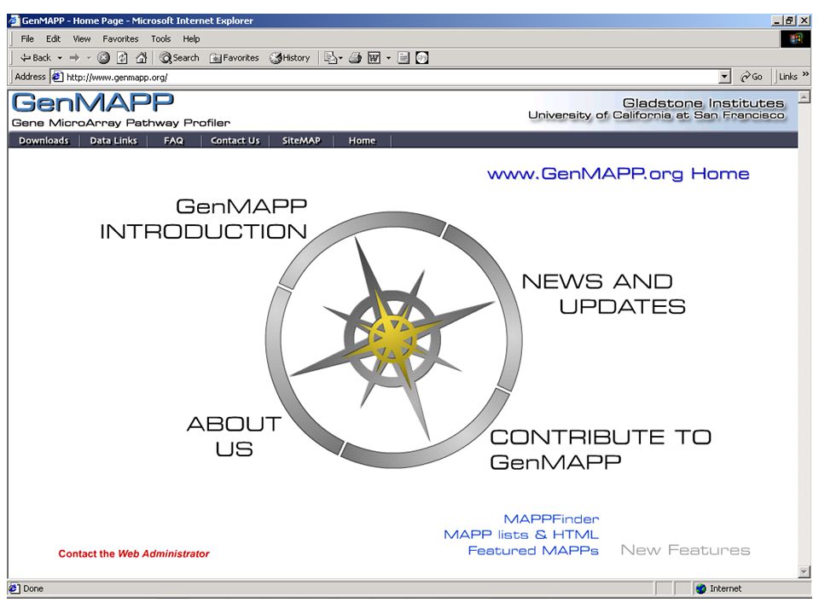Image resolution: width=819 pixels, height=614 pixels.
Task: Click the compass star graphic
Action: coord(393,340)
